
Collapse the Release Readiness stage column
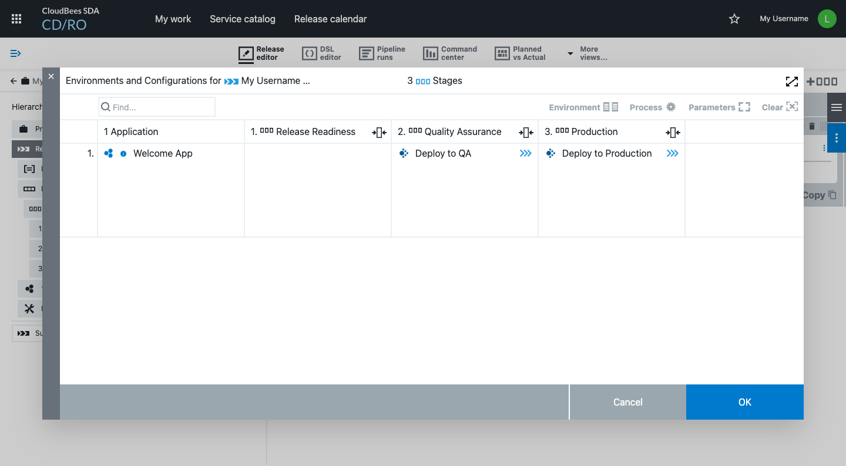(379, 133)
